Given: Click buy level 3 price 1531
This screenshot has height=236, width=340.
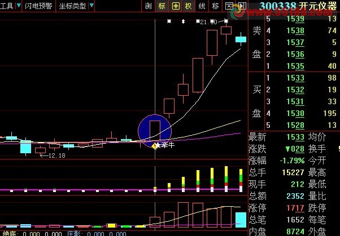Looking at the screenshot, I should point(295,101).
